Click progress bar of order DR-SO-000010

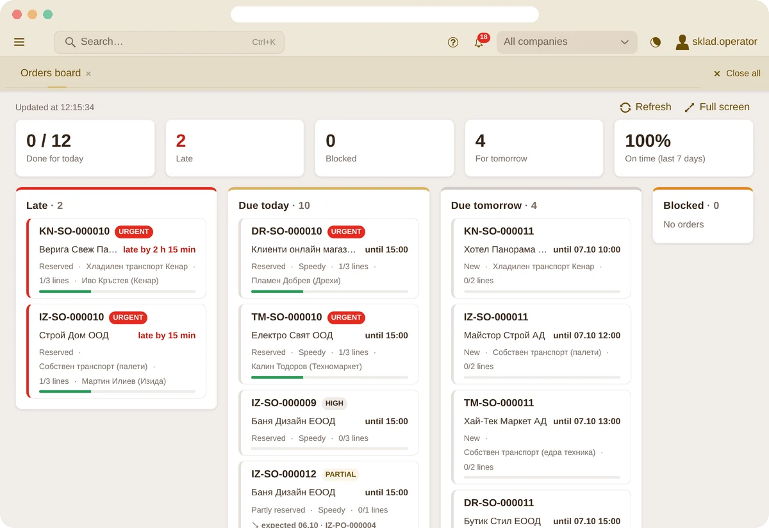(x=329, y=292)
